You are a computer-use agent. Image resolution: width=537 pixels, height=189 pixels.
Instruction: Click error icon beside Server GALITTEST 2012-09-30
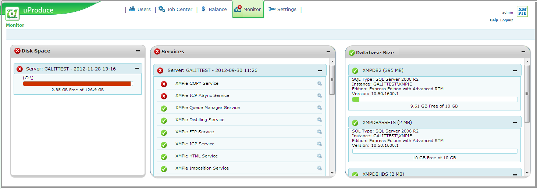coord(160,70)
